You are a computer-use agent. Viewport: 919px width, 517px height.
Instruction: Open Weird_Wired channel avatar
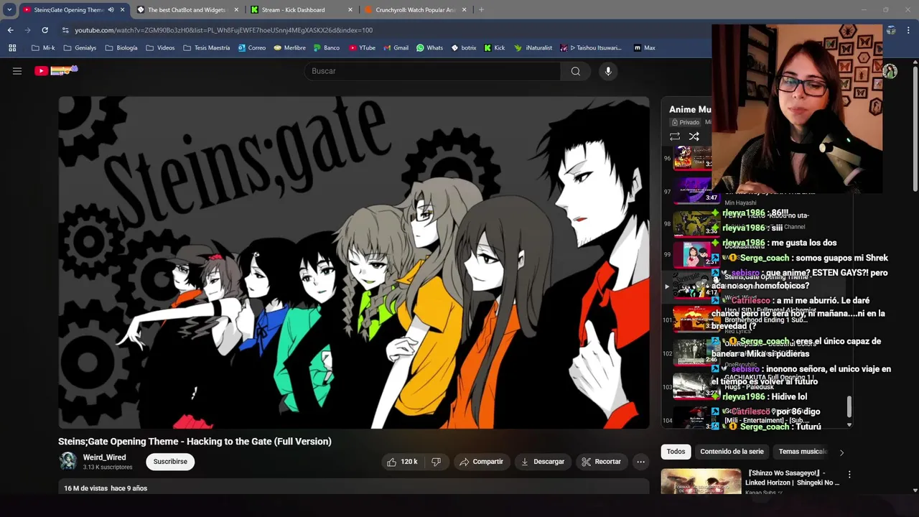pyautogui.click(x=68, y=461)
